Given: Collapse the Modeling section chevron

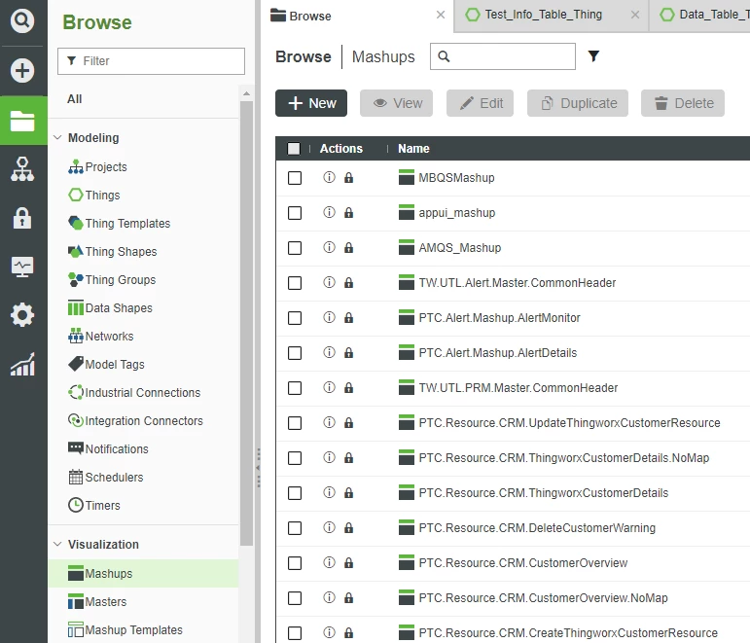Looking at the screenshot, I should [x=57, y=138].
